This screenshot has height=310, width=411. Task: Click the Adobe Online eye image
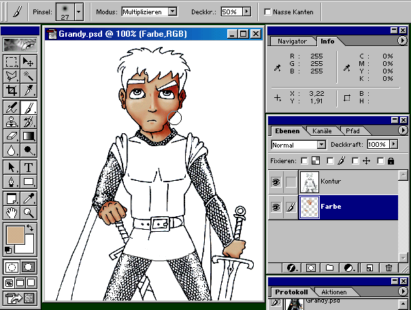[20, 45]
